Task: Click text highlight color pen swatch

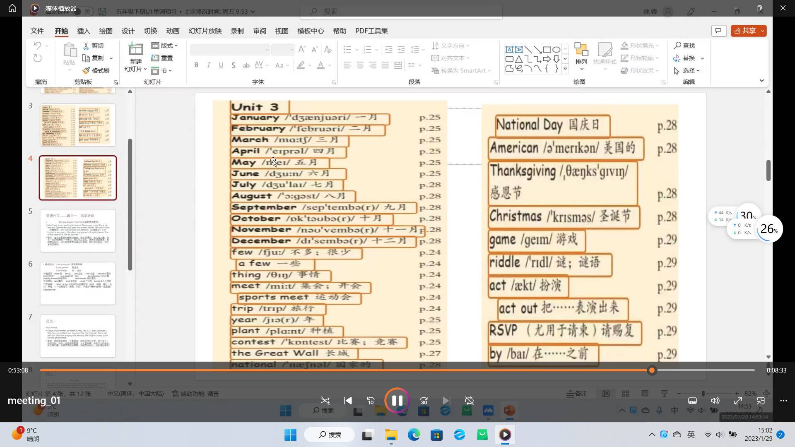Action: [301, 65]
